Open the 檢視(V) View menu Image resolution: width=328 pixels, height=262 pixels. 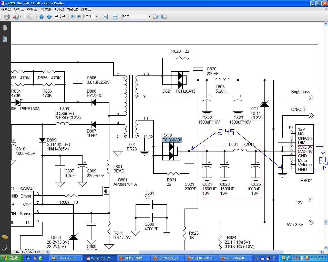pyautogui.click(x=32, y=9)
